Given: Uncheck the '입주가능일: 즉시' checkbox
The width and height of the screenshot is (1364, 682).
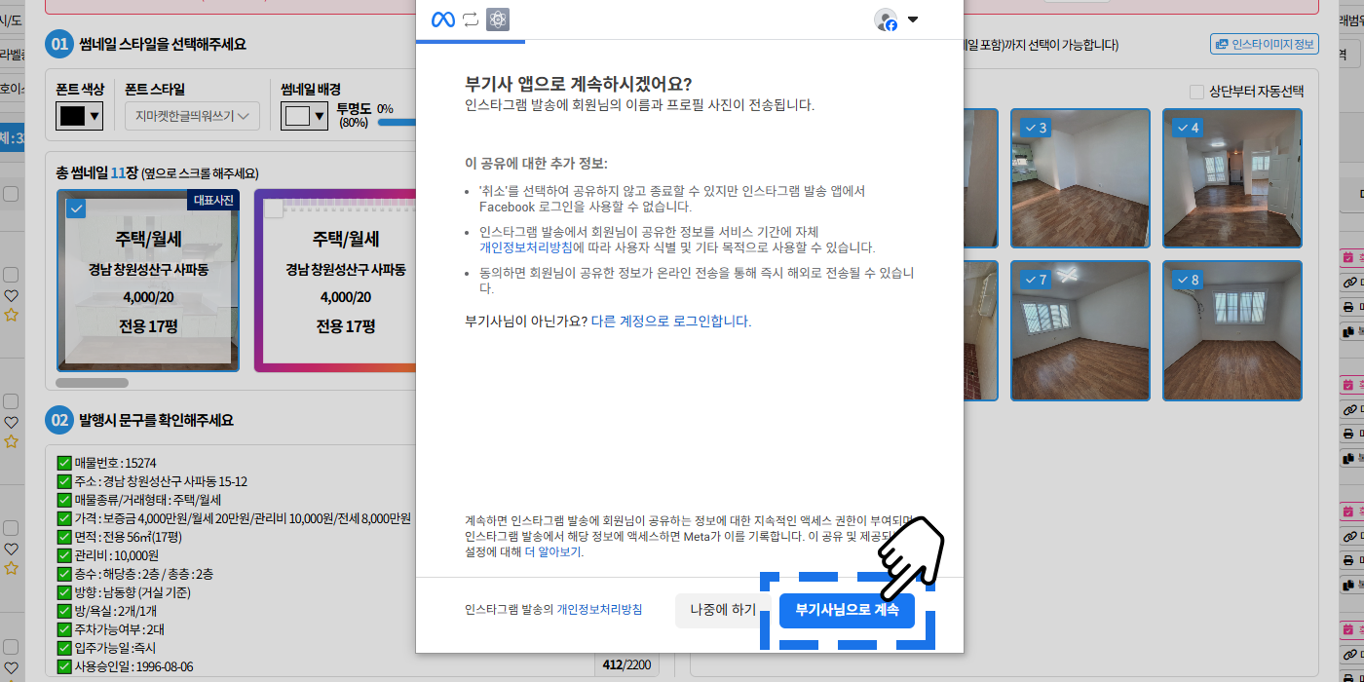Looking at the screenshot, I should (x=65, y=648).
